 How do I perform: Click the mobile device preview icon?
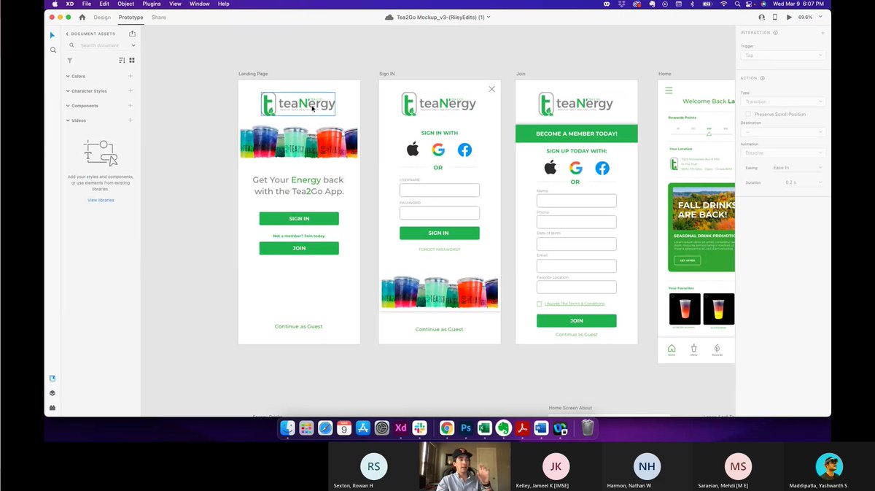[774, 17]
